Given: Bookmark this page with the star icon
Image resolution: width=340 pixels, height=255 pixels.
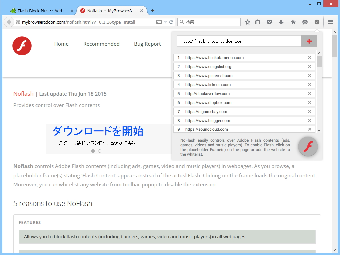Looking at the screenshot, I should tap(247, 22).
